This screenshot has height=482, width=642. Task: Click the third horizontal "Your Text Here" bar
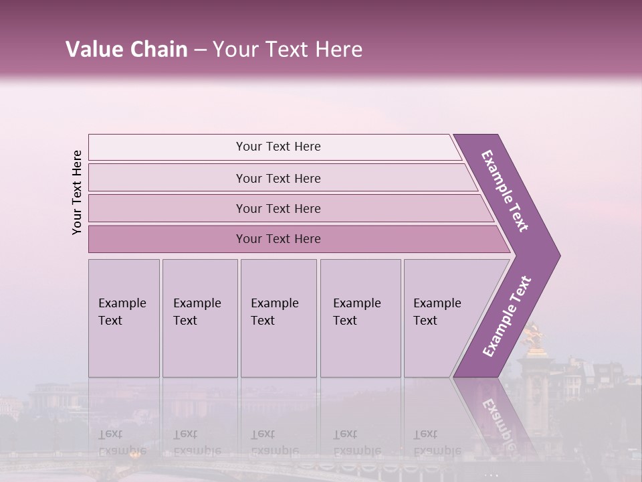click(x=278, y=208)
